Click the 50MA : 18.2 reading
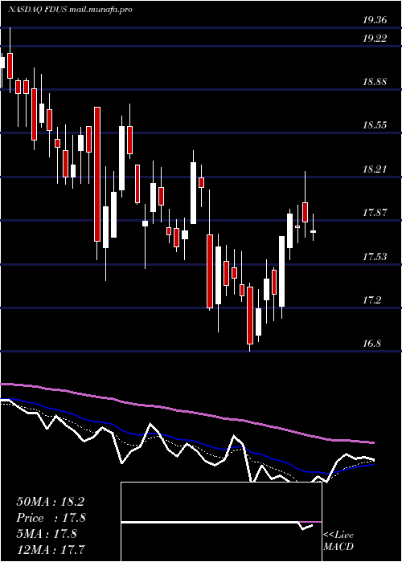Screen dimensions: 402x562 pos(50,502)
